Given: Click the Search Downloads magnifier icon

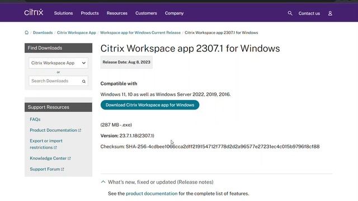Looking at the screenshot, I should (84, 81).
